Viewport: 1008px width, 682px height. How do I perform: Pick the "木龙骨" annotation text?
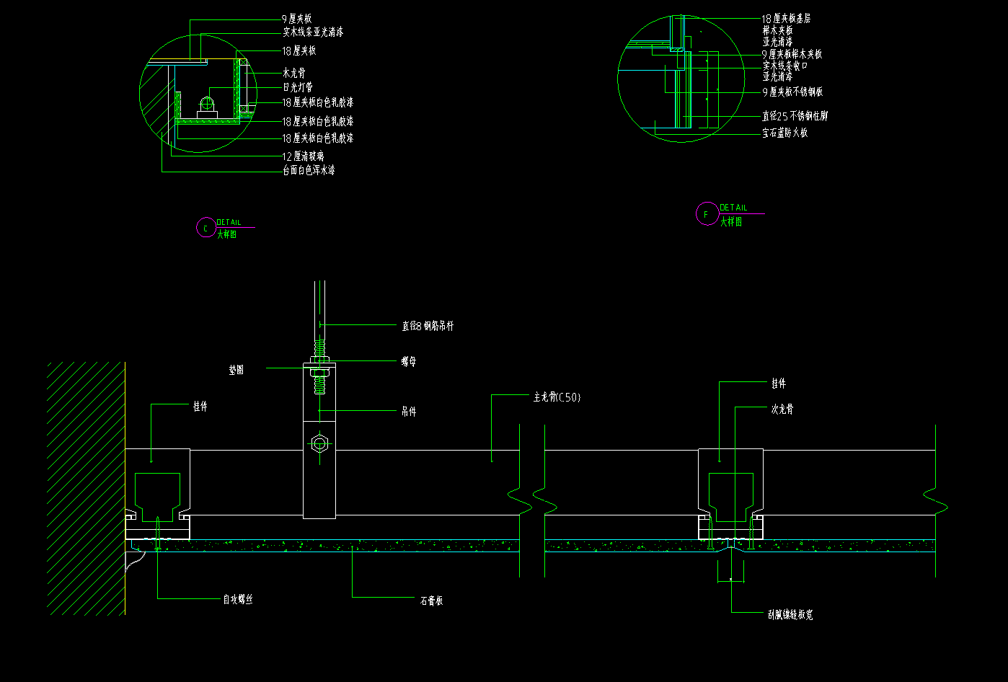[x=294, y=73]
